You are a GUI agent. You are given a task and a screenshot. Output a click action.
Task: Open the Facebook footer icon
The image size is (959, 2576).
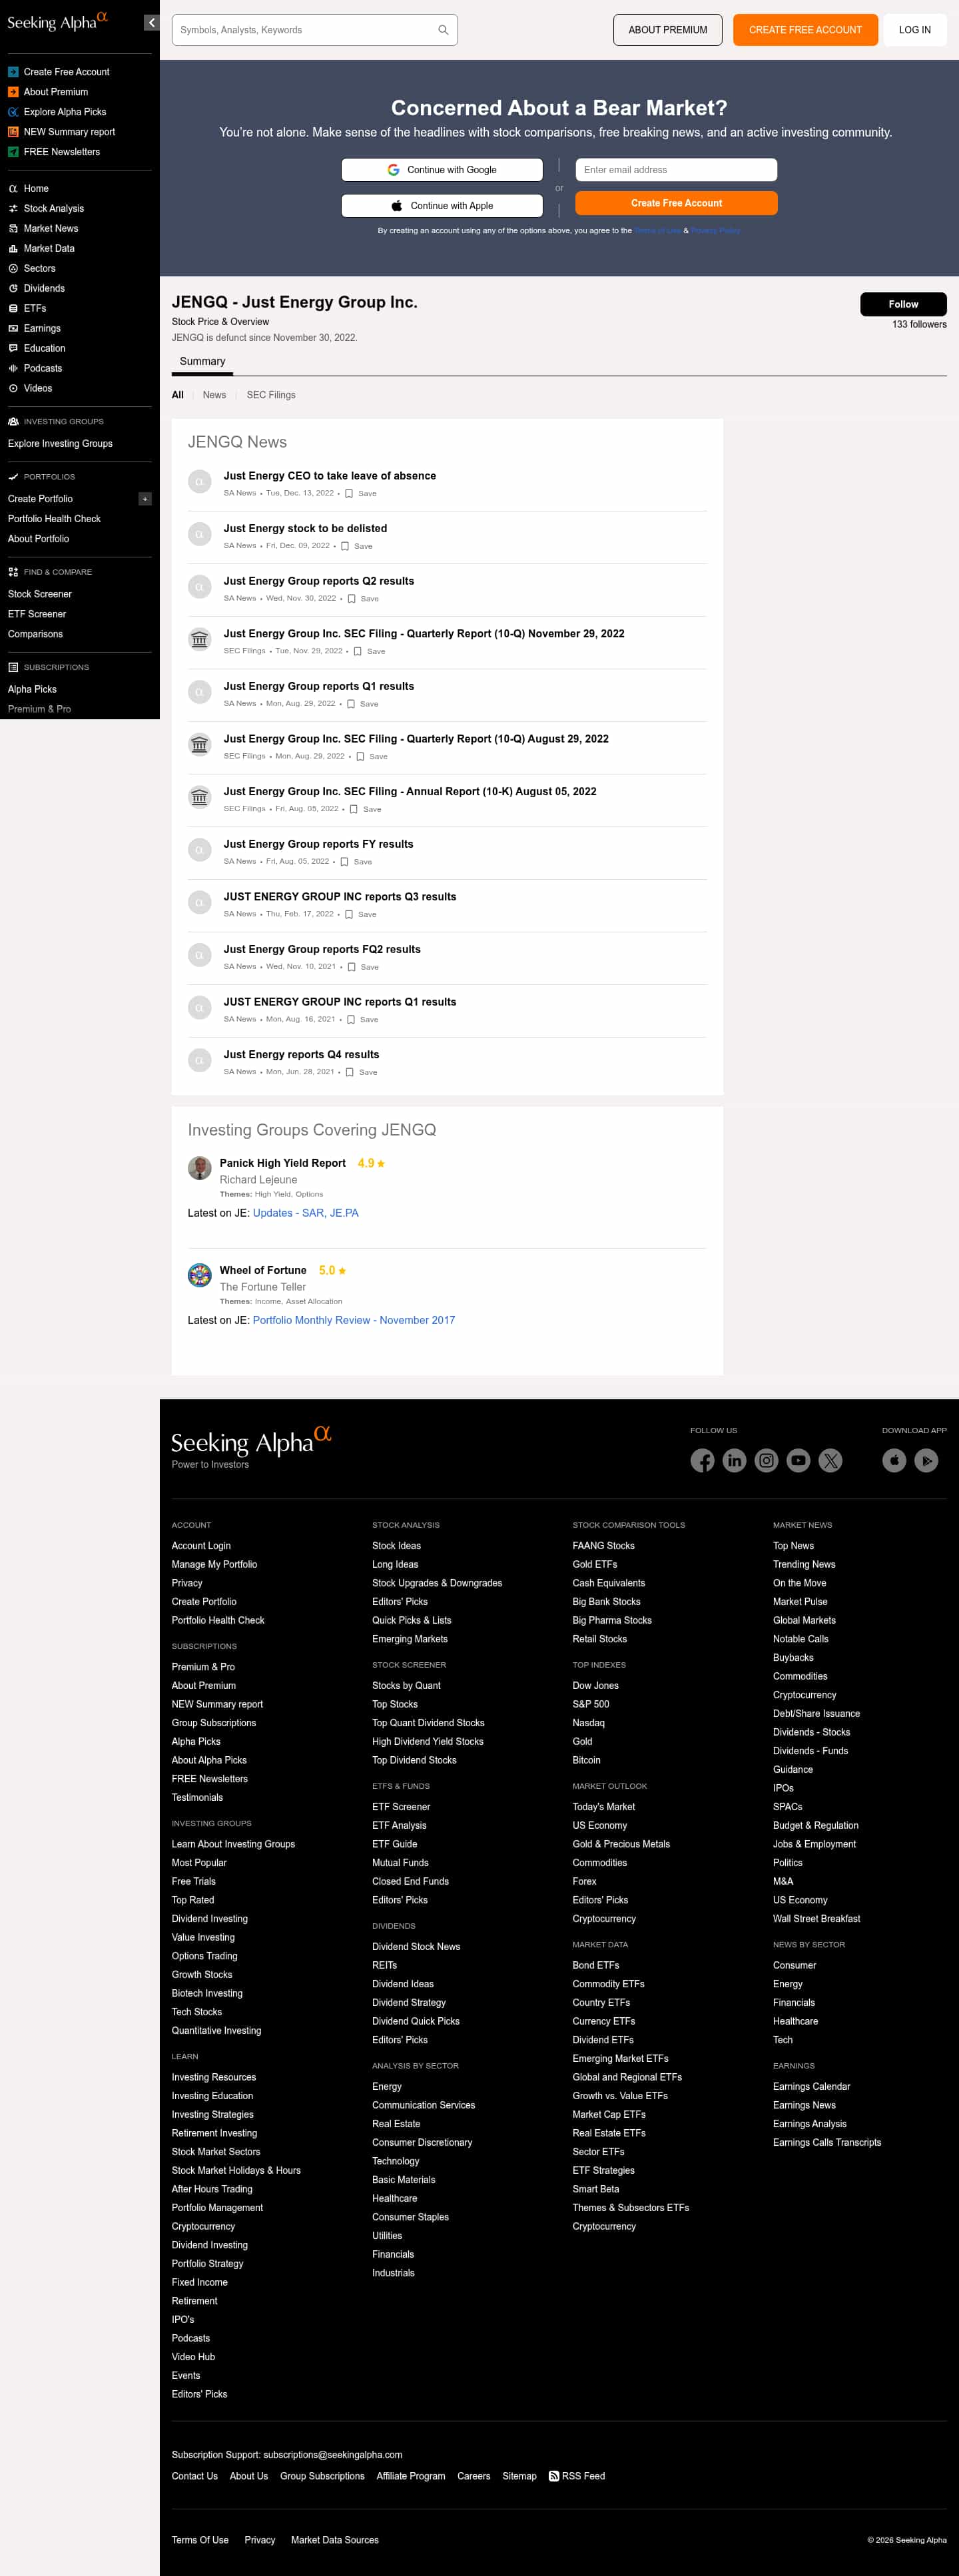(702, 1460)
